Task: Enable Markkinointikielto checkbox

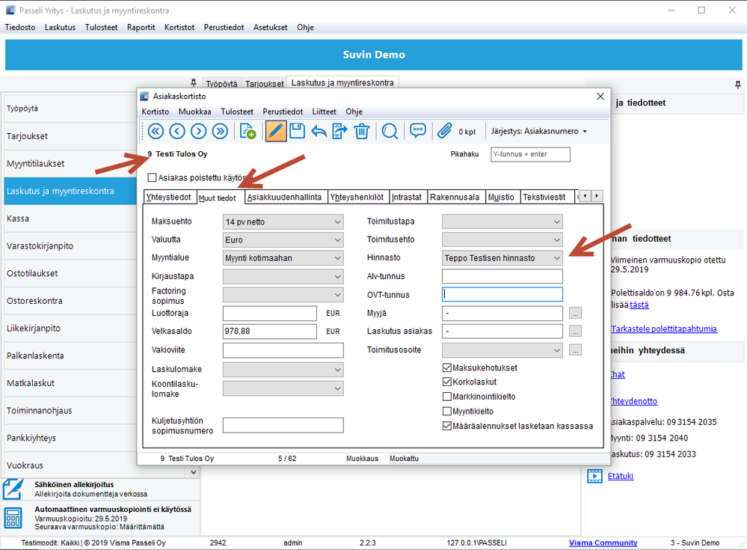Action: pyautogui.click(x=447, y=397)
